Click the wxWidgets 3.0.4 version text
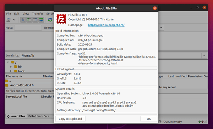The width and height of the screenshot is (213, 129). coord(77,74)
